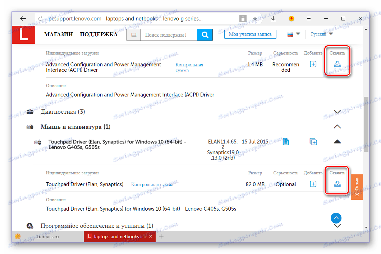Collapse the Мышь и клавиатура (1) section chevron
Screen dimensions: 381x254
point(337,127)
